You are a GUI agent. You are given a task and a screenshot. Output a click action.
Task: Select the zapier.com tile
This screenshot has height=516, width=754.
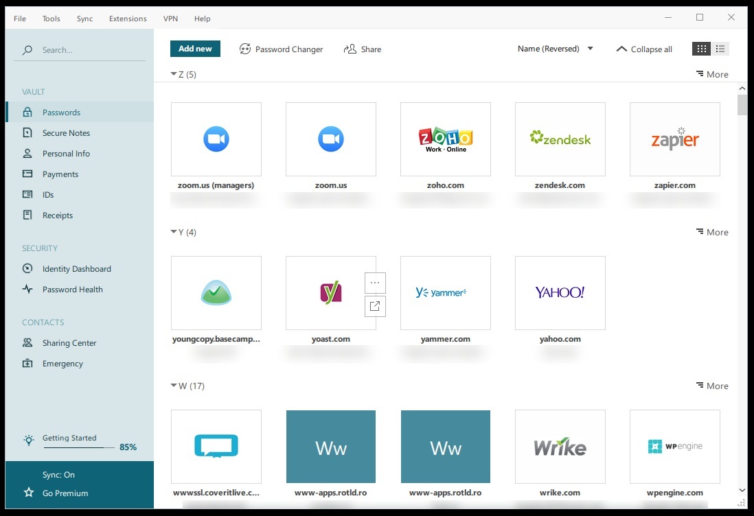click(674, 139)
